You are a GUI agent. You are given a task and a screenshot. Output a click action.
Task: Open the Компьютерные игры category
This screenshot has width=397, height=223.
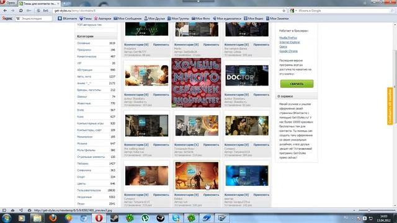click(x=90, y=123)
